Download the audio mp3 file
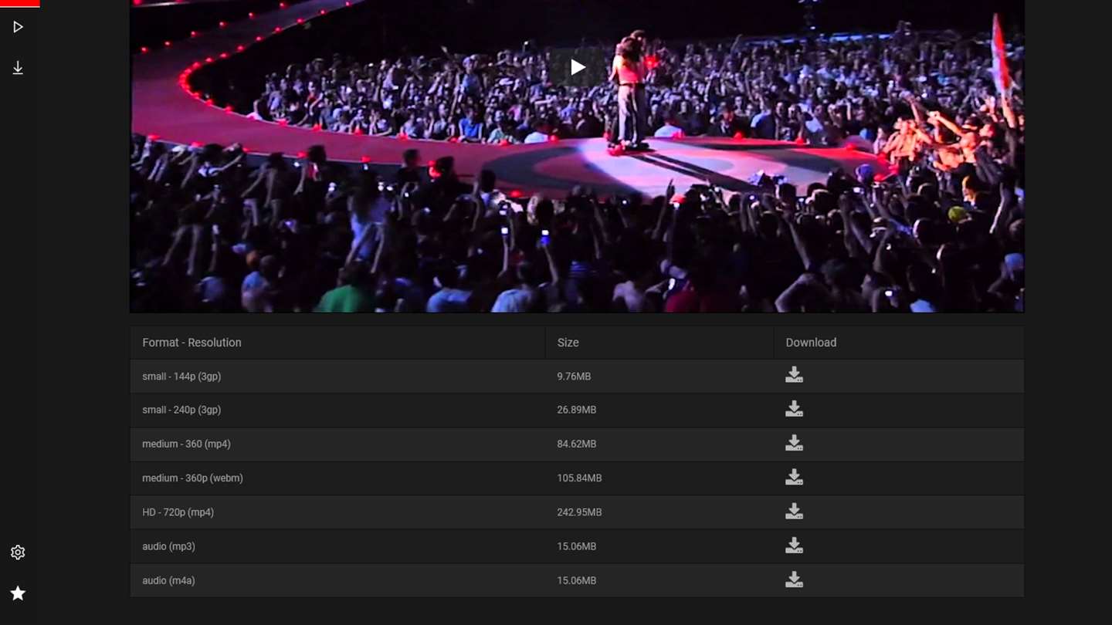Viewport: 1112px width, 625px height. 794,546
